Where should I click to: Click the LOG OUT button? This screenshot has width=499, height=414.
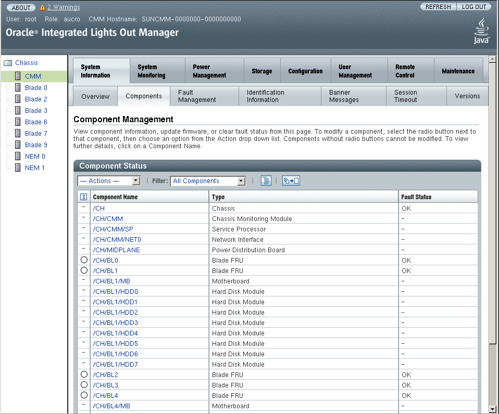pyautogui.click(x=474, y=7)
